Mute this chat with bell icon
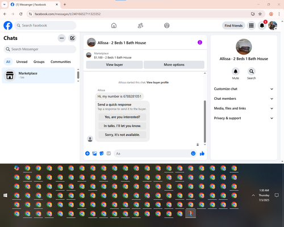The width and height of the screenshot is (284, 227). [236, 72]
